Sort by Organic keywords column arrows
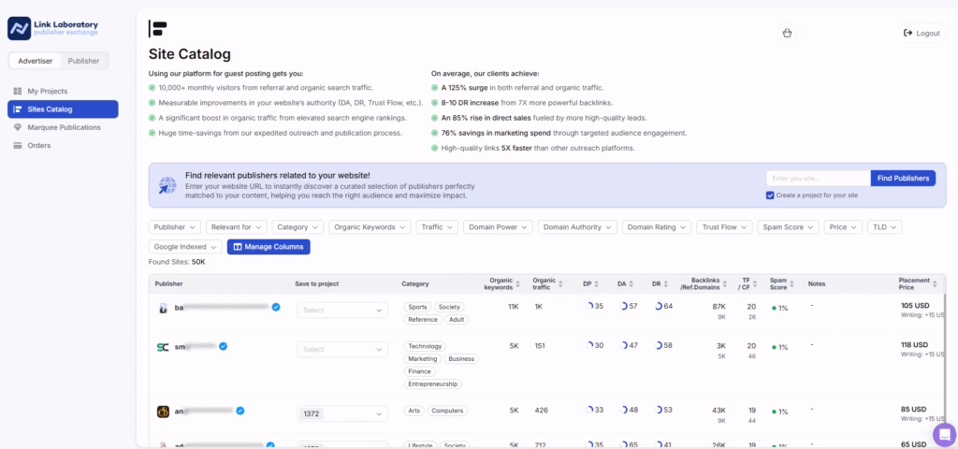Screen dimensions: 958x449 click(x=519, y=283)
